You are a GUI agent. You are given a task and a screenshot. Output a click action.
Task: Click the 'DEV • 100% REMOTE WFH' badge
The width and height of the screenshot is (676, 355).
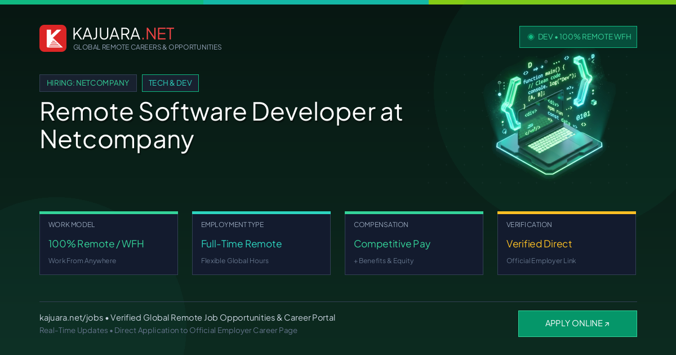point(578,37)
